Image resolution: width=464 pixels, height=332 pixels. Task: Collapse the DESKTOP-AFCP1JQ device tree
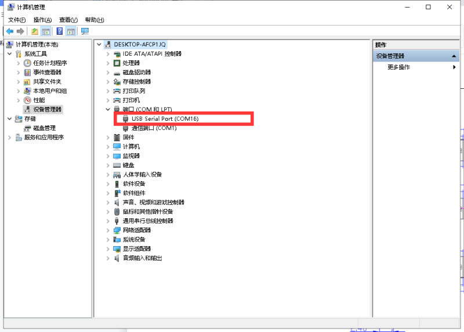pyautogui.click(x=99, y=45)
